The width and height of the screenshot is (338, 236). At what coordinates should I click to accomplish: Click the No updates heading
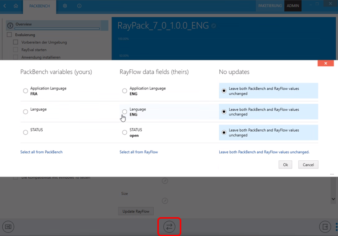pyautogui.click(x=234, y=72)
